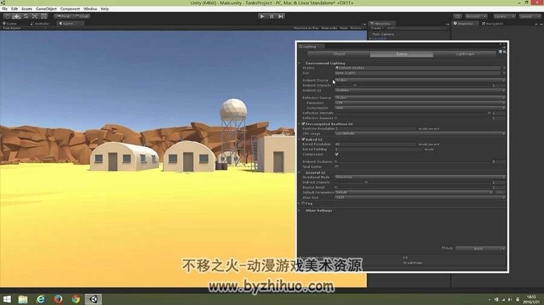Viewport: 544px width, 305px height.
Task: Select the Rect transform tool in the toolbar
Action: coord(44,16)
